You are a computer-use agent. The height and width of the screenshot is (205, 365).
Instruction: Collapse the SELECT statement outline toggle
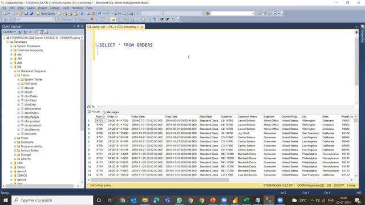tap(97, 45)
